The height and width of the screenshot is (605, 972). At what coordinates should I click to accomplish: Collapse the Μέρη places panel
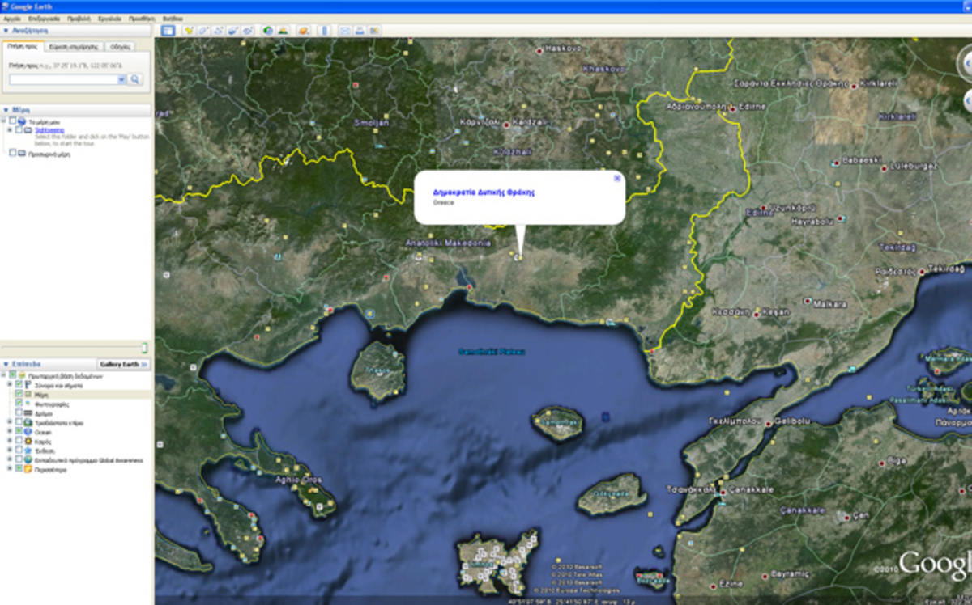(x=6, y=110)
